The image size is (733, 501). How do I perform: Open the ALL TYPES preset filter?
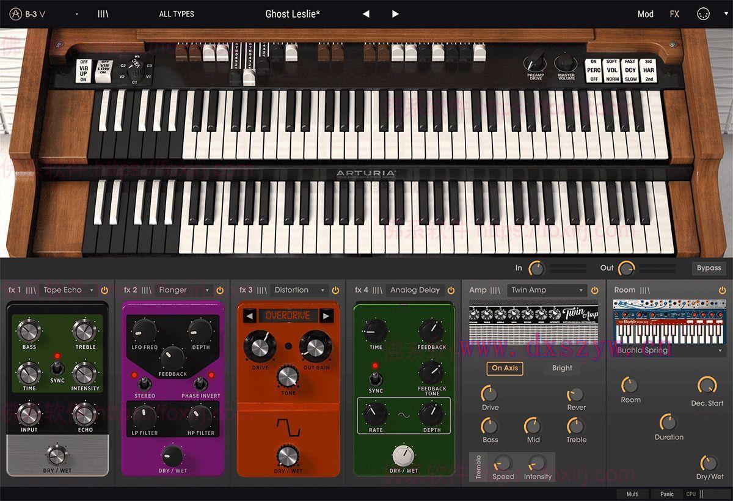coord(177,13)
